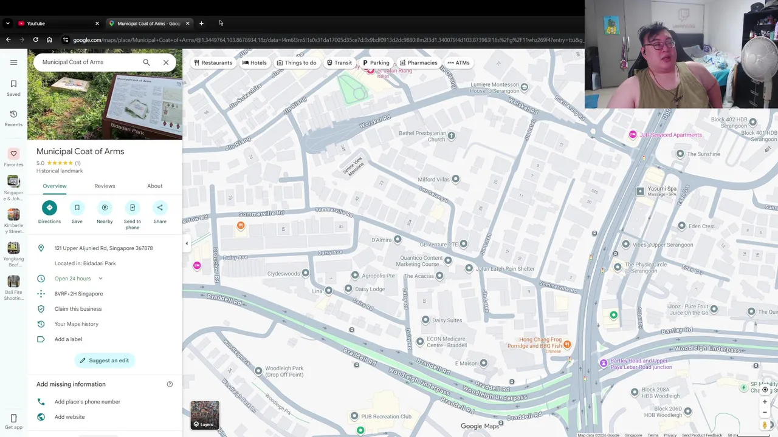778x437 pixels.
Task: Click JJH Serviced Apartments pin
Action: pyautogui.click(x=633, y=135)
